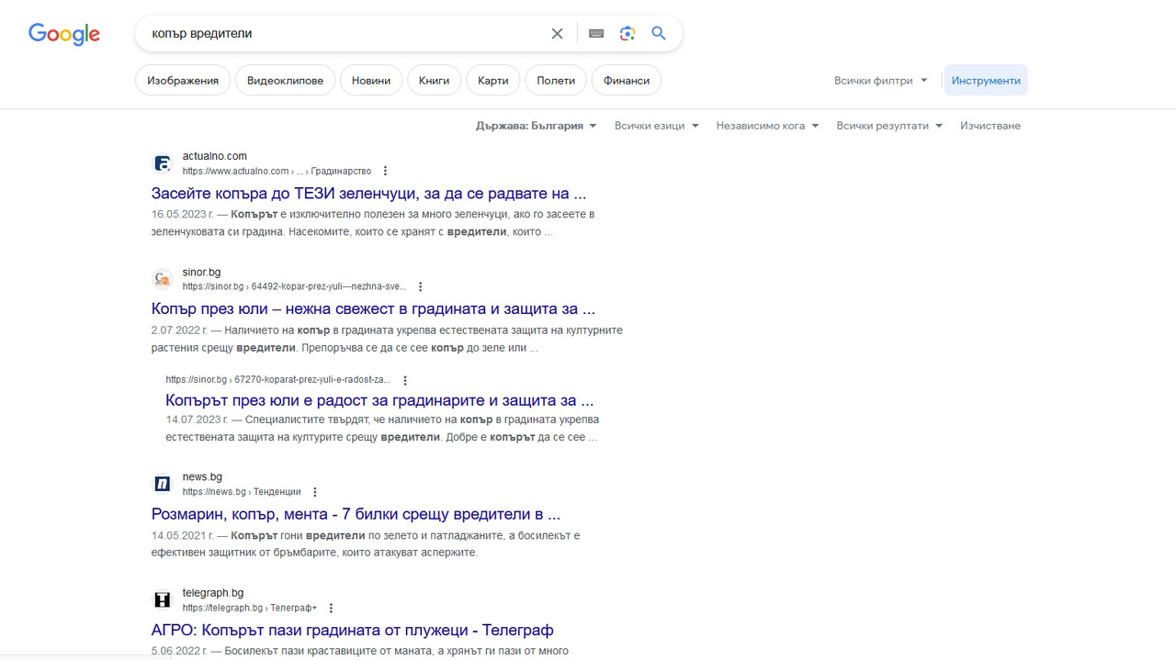Click inside the search query field
1176x660 pixels.
point(345,33)
